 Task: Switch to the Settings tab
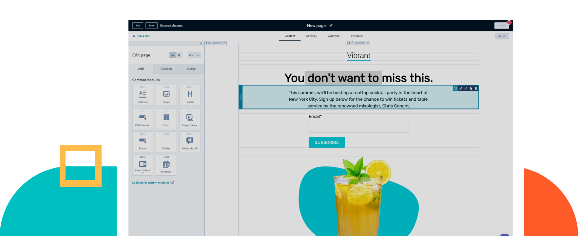pos(311,36)
